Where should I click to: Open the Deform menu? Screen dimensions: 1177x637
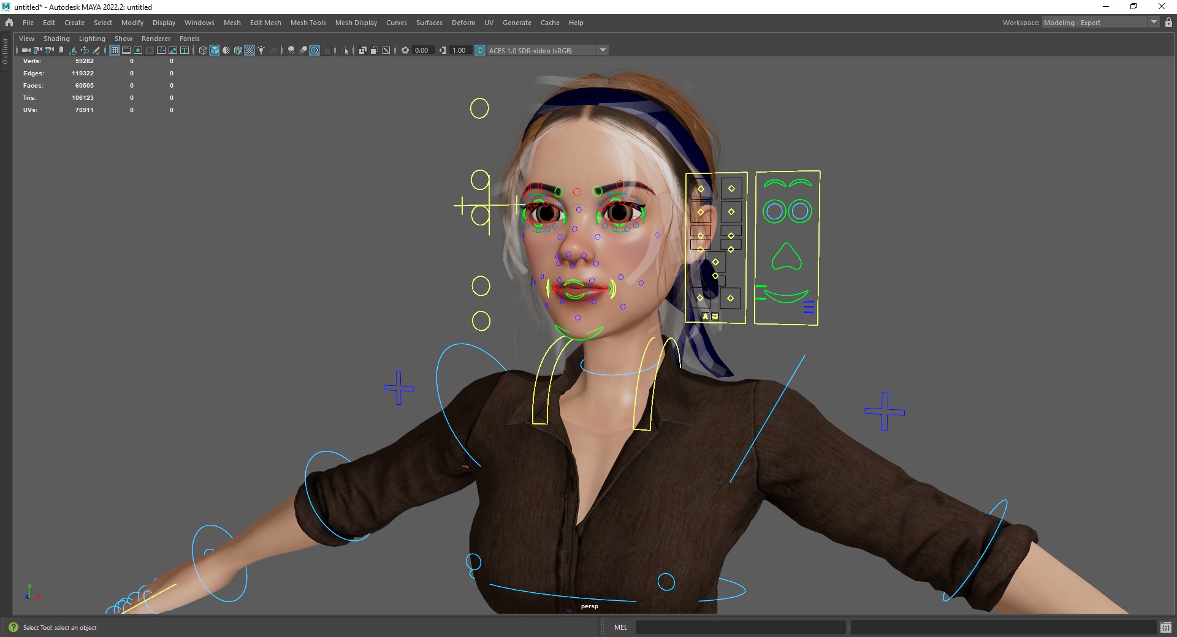click(463, 23)
